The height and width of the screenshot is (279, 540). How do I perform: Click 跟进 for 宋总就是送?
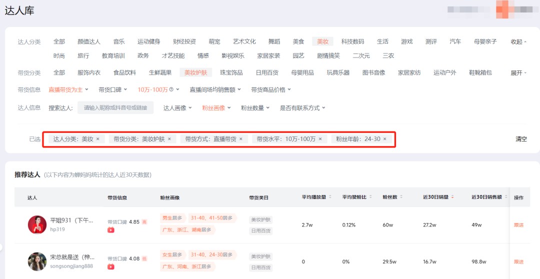pyautogui.click(x=518, y=262)
